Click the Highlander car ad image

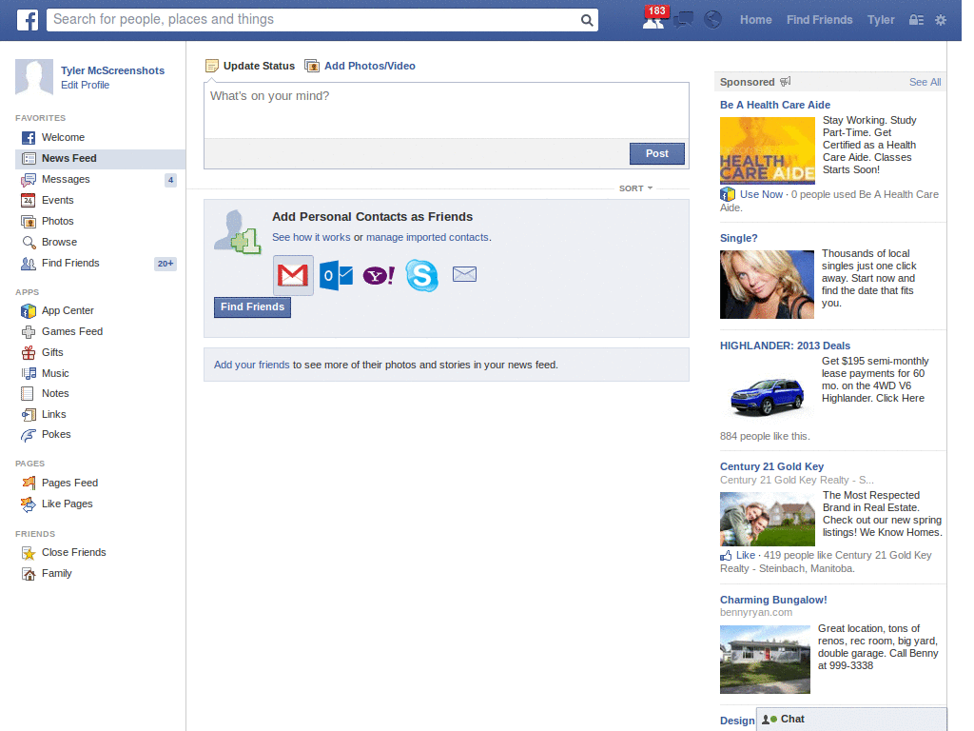coord(768,396)
